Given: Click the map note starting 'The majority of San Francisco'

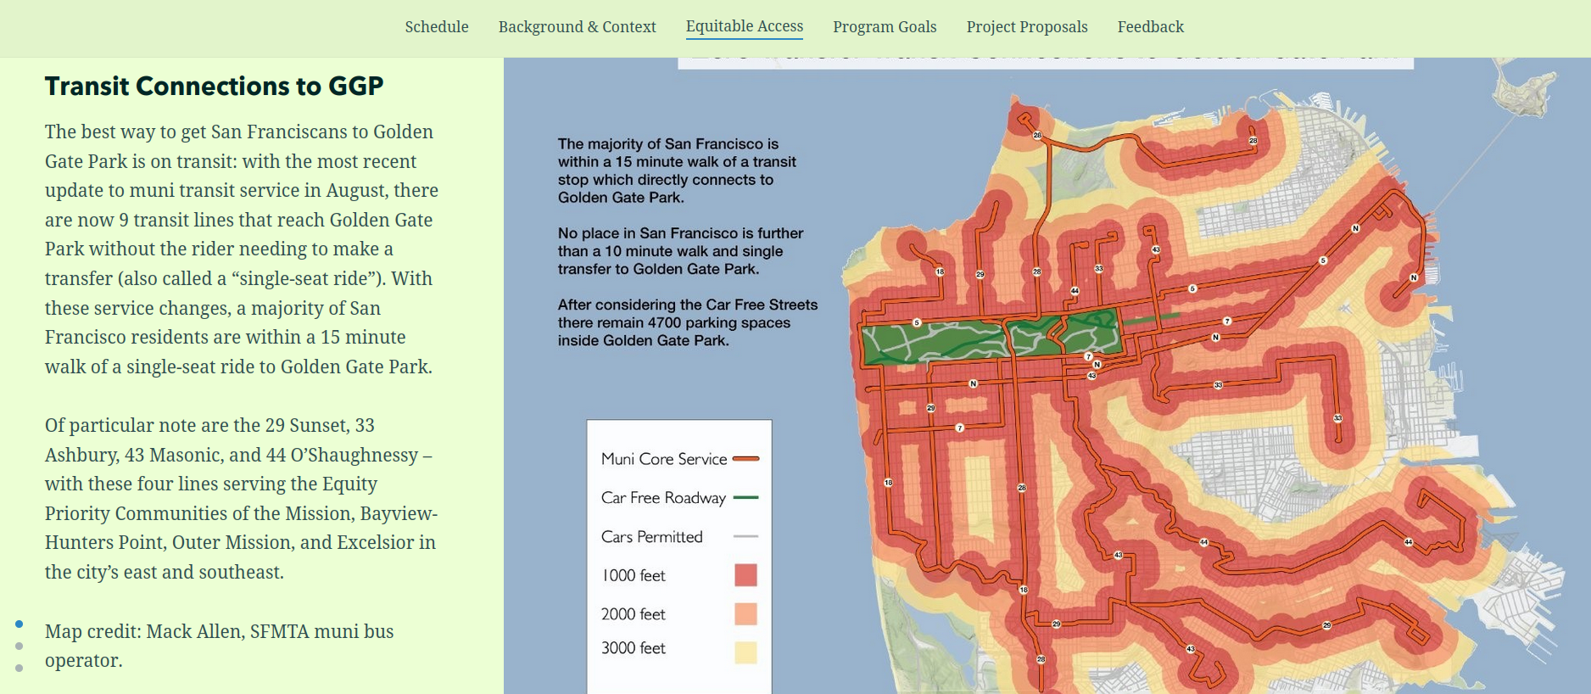Looking at the screenshot, I should [677, 171].
